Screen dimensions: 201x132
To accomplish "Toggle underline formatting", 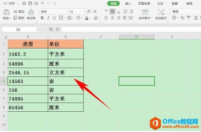I will click(x=54, y=18).
